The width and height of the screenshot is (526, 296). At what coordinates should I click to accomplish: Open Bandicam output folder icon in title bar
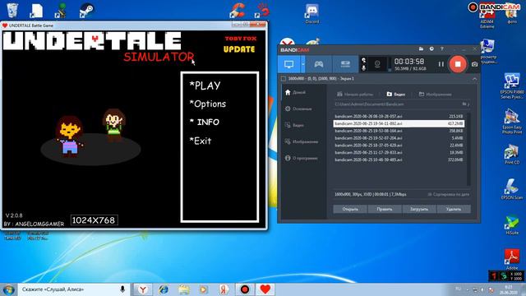point(421,49)
